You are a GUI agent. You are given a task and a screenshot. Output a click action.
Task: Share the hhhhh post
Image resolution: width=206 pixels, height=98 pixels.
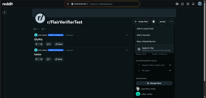(x=59, y=59)
